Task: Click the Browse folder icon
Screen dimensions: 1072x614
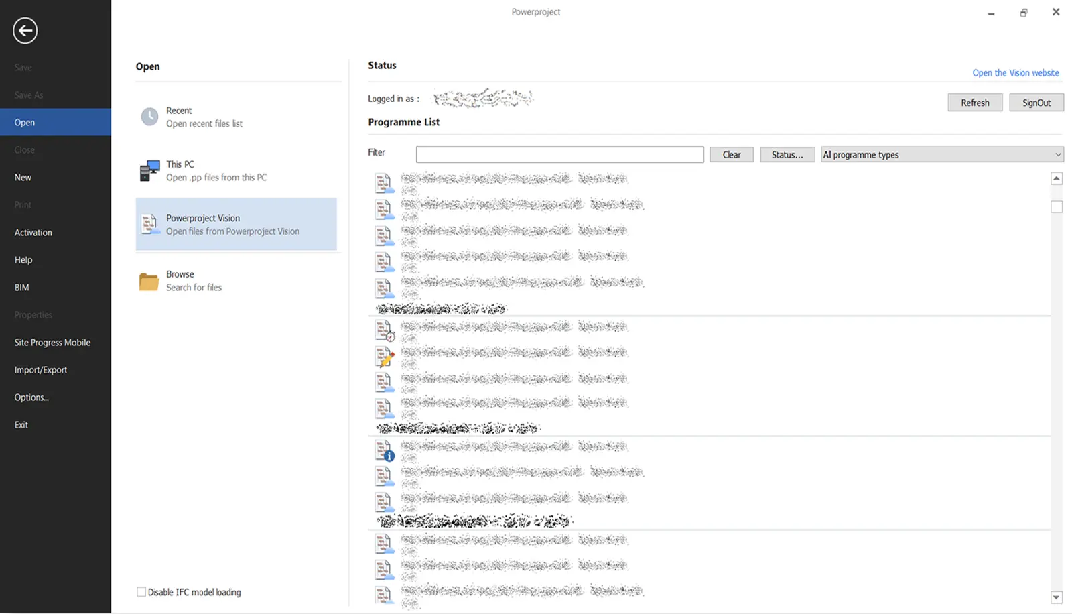Action: 149,282
